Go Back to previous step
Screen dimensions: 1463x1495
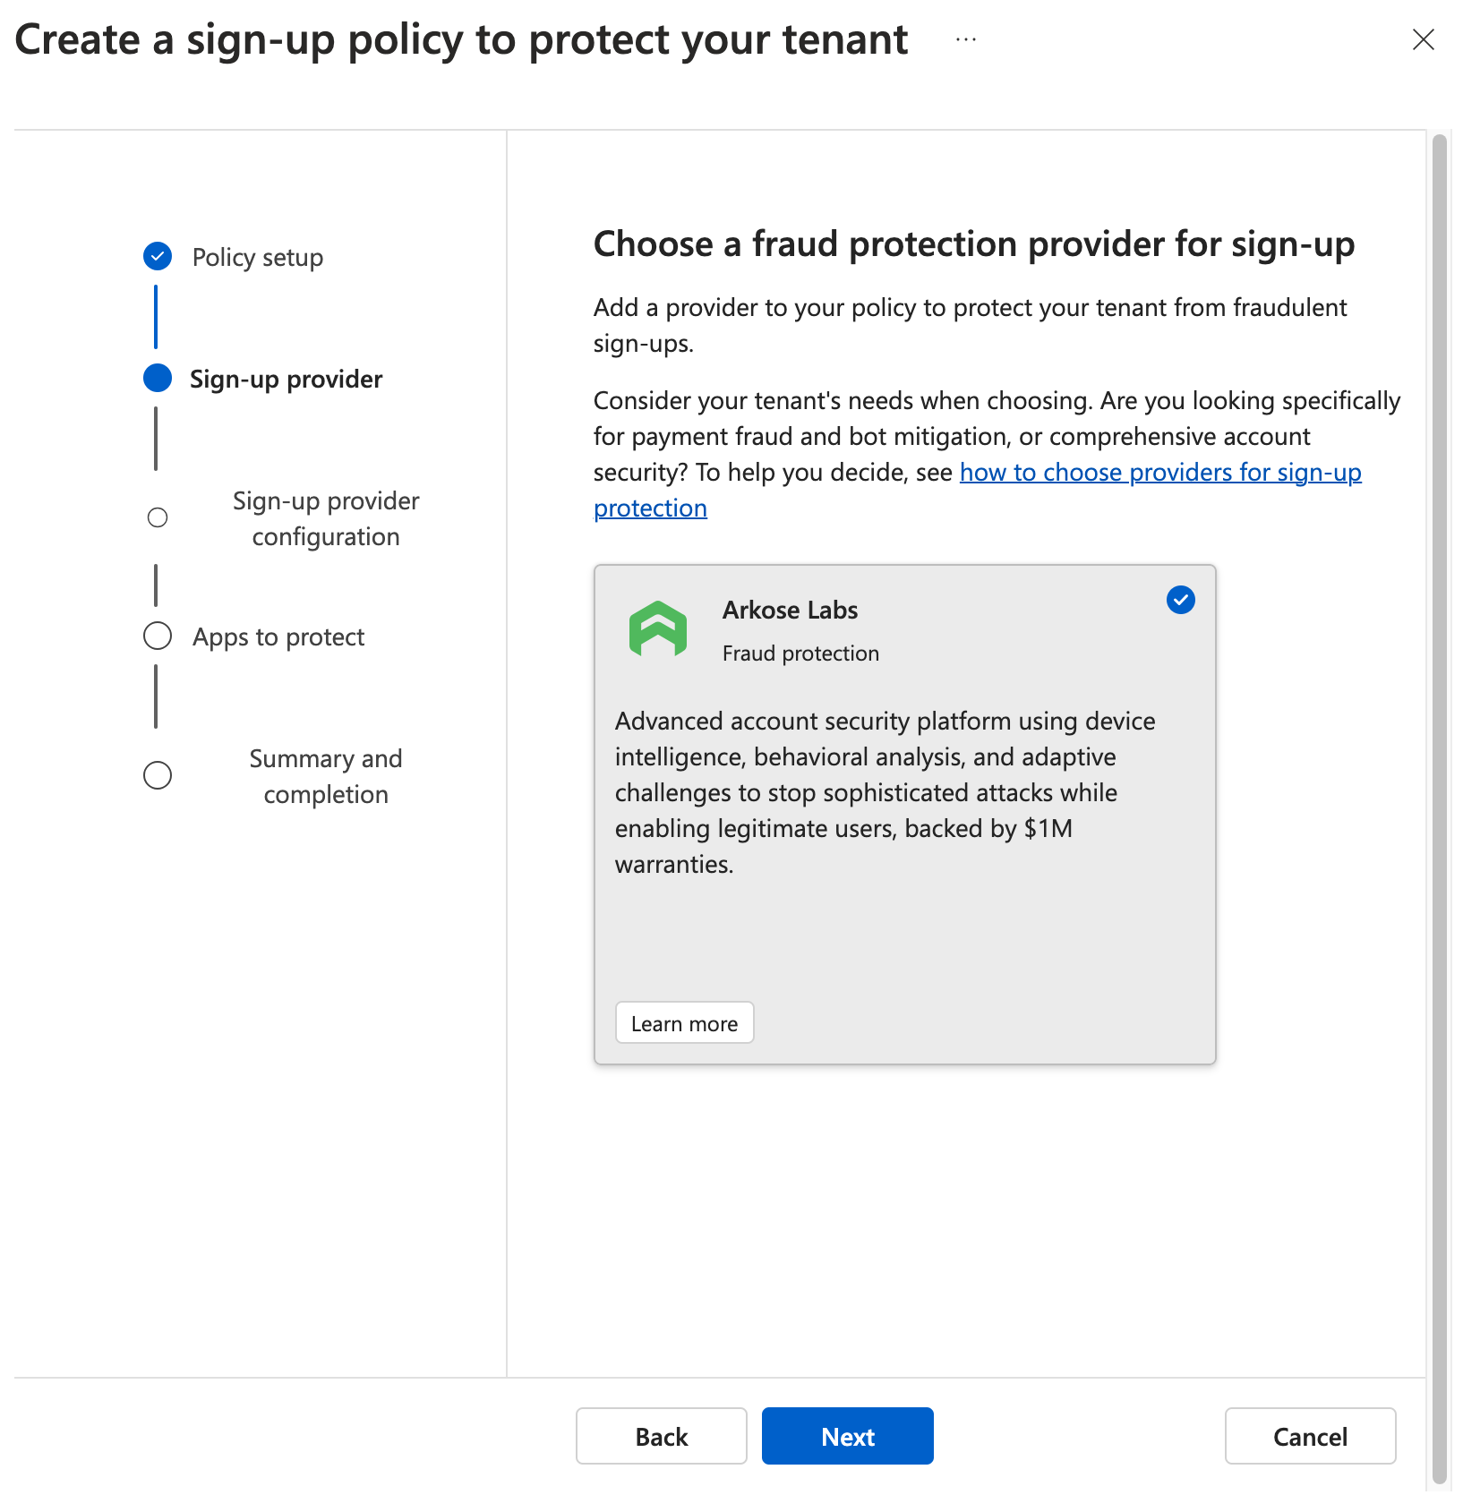[x=662, y=1436]
